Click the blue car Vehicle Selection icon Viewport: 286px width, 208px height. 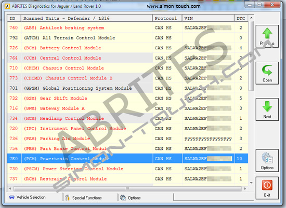[12, 197]
